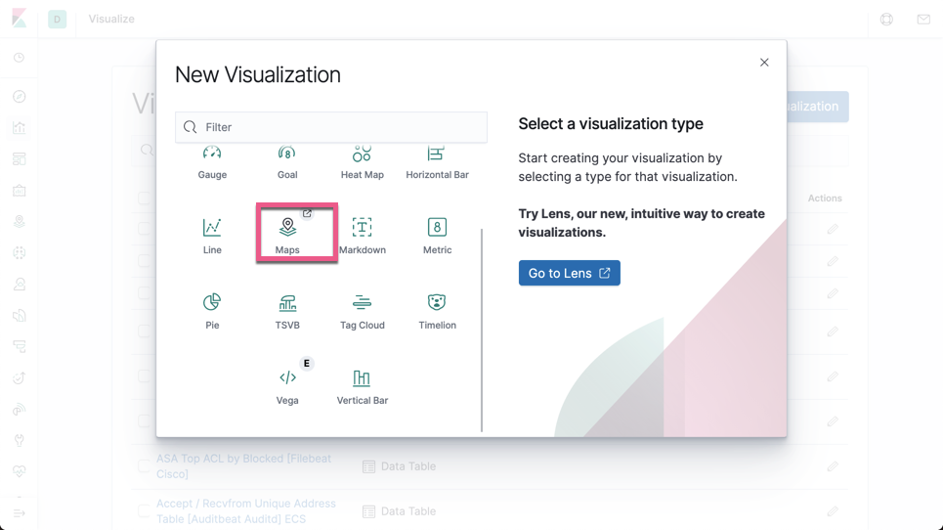The height and width of the screenshot is (530, 943).
Task: Select the Pie chart visualization
Action: click(212, 310)
